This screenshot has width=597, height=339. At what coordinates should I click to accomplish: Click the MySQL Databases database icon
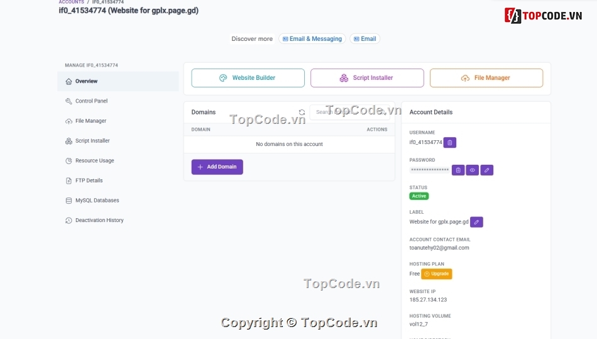[x=68, y=201]
